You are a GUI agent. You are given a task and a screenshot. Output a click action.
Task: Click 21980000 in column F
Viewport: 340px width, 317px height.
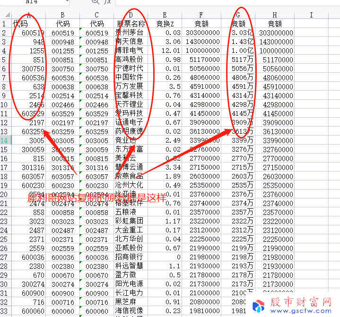(201, 257)
